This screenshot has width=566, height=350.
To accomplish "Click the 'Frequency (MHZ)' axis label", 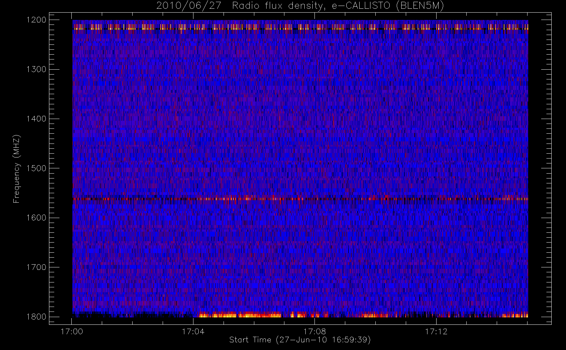I will [x=16, y=169].
